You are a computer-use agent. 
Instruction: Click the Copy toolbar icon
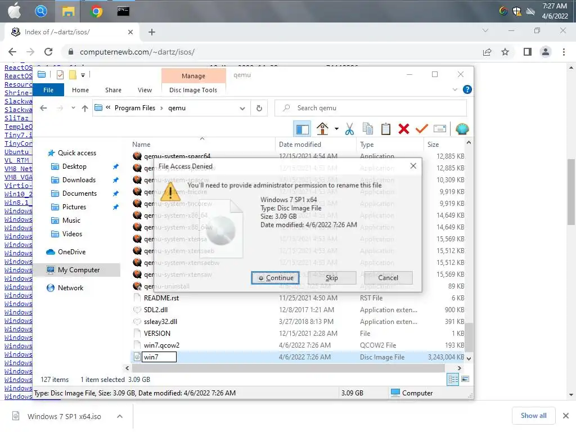click(x=367, y=129)
